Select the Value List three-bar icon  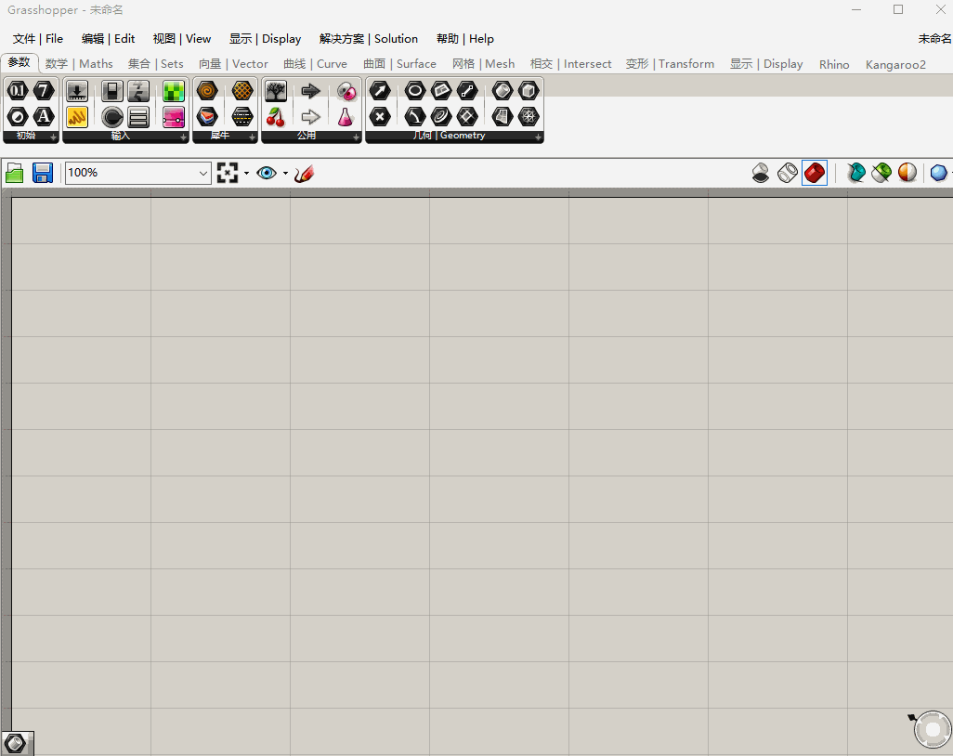pyautogui.click(x=138, y=117)
